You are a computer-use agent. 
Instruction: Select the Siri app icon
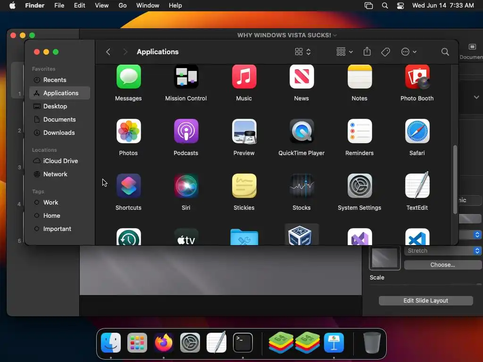[x=186, y=186]
